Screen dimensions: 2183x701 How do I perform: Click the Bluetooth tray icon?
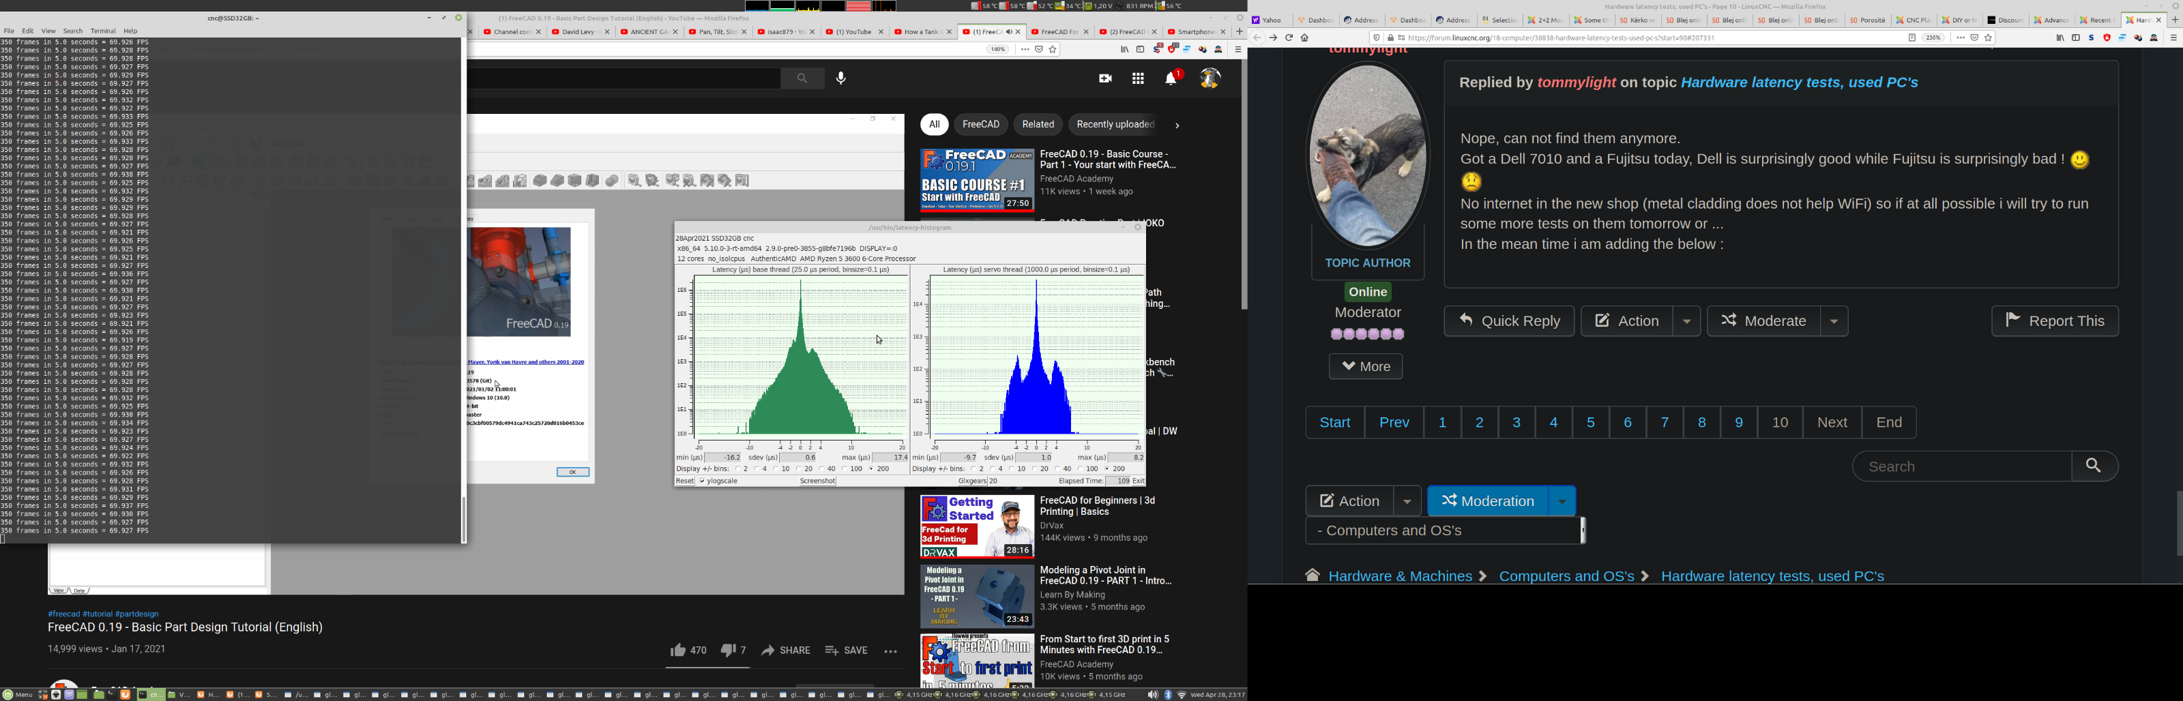1168,695
